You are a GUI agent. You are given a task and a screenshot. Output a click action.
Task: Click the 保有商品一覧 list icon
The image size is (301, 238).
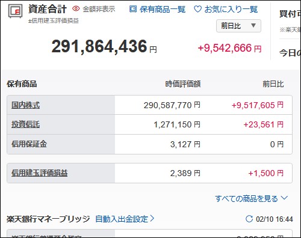coord(133,9)
